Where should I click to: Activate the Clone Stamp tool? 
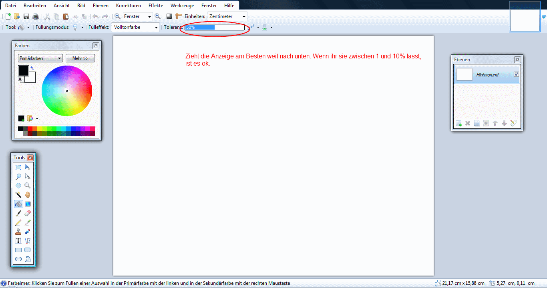pyautogui.click(x=18, y=232)
